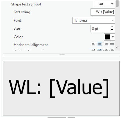121x118 pixels.
Task: Click the black color swatch
Action: point(108,37)
